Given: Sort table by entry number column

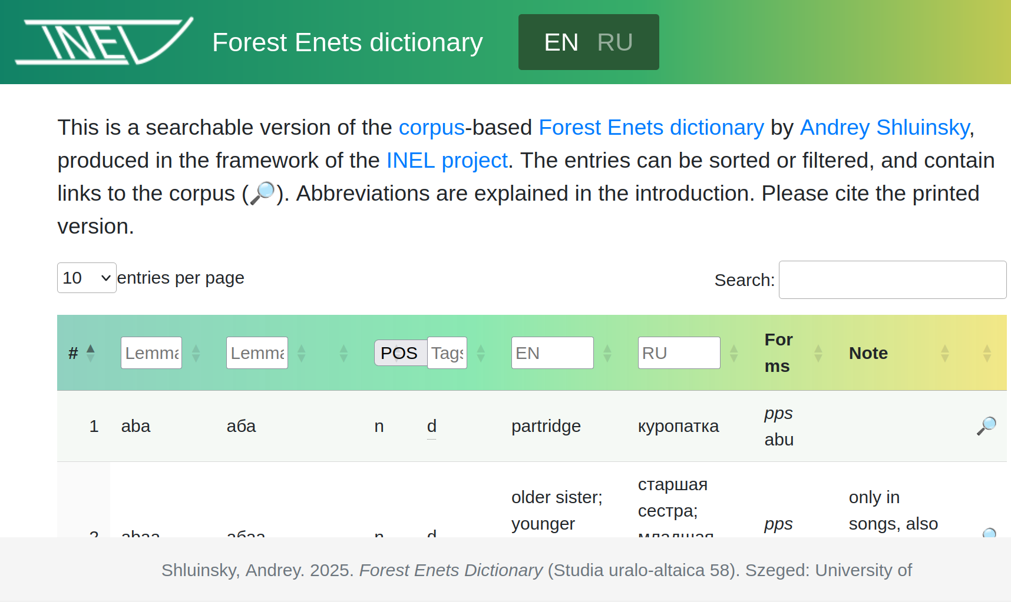Looking at the screenshot, I should 90,352.
